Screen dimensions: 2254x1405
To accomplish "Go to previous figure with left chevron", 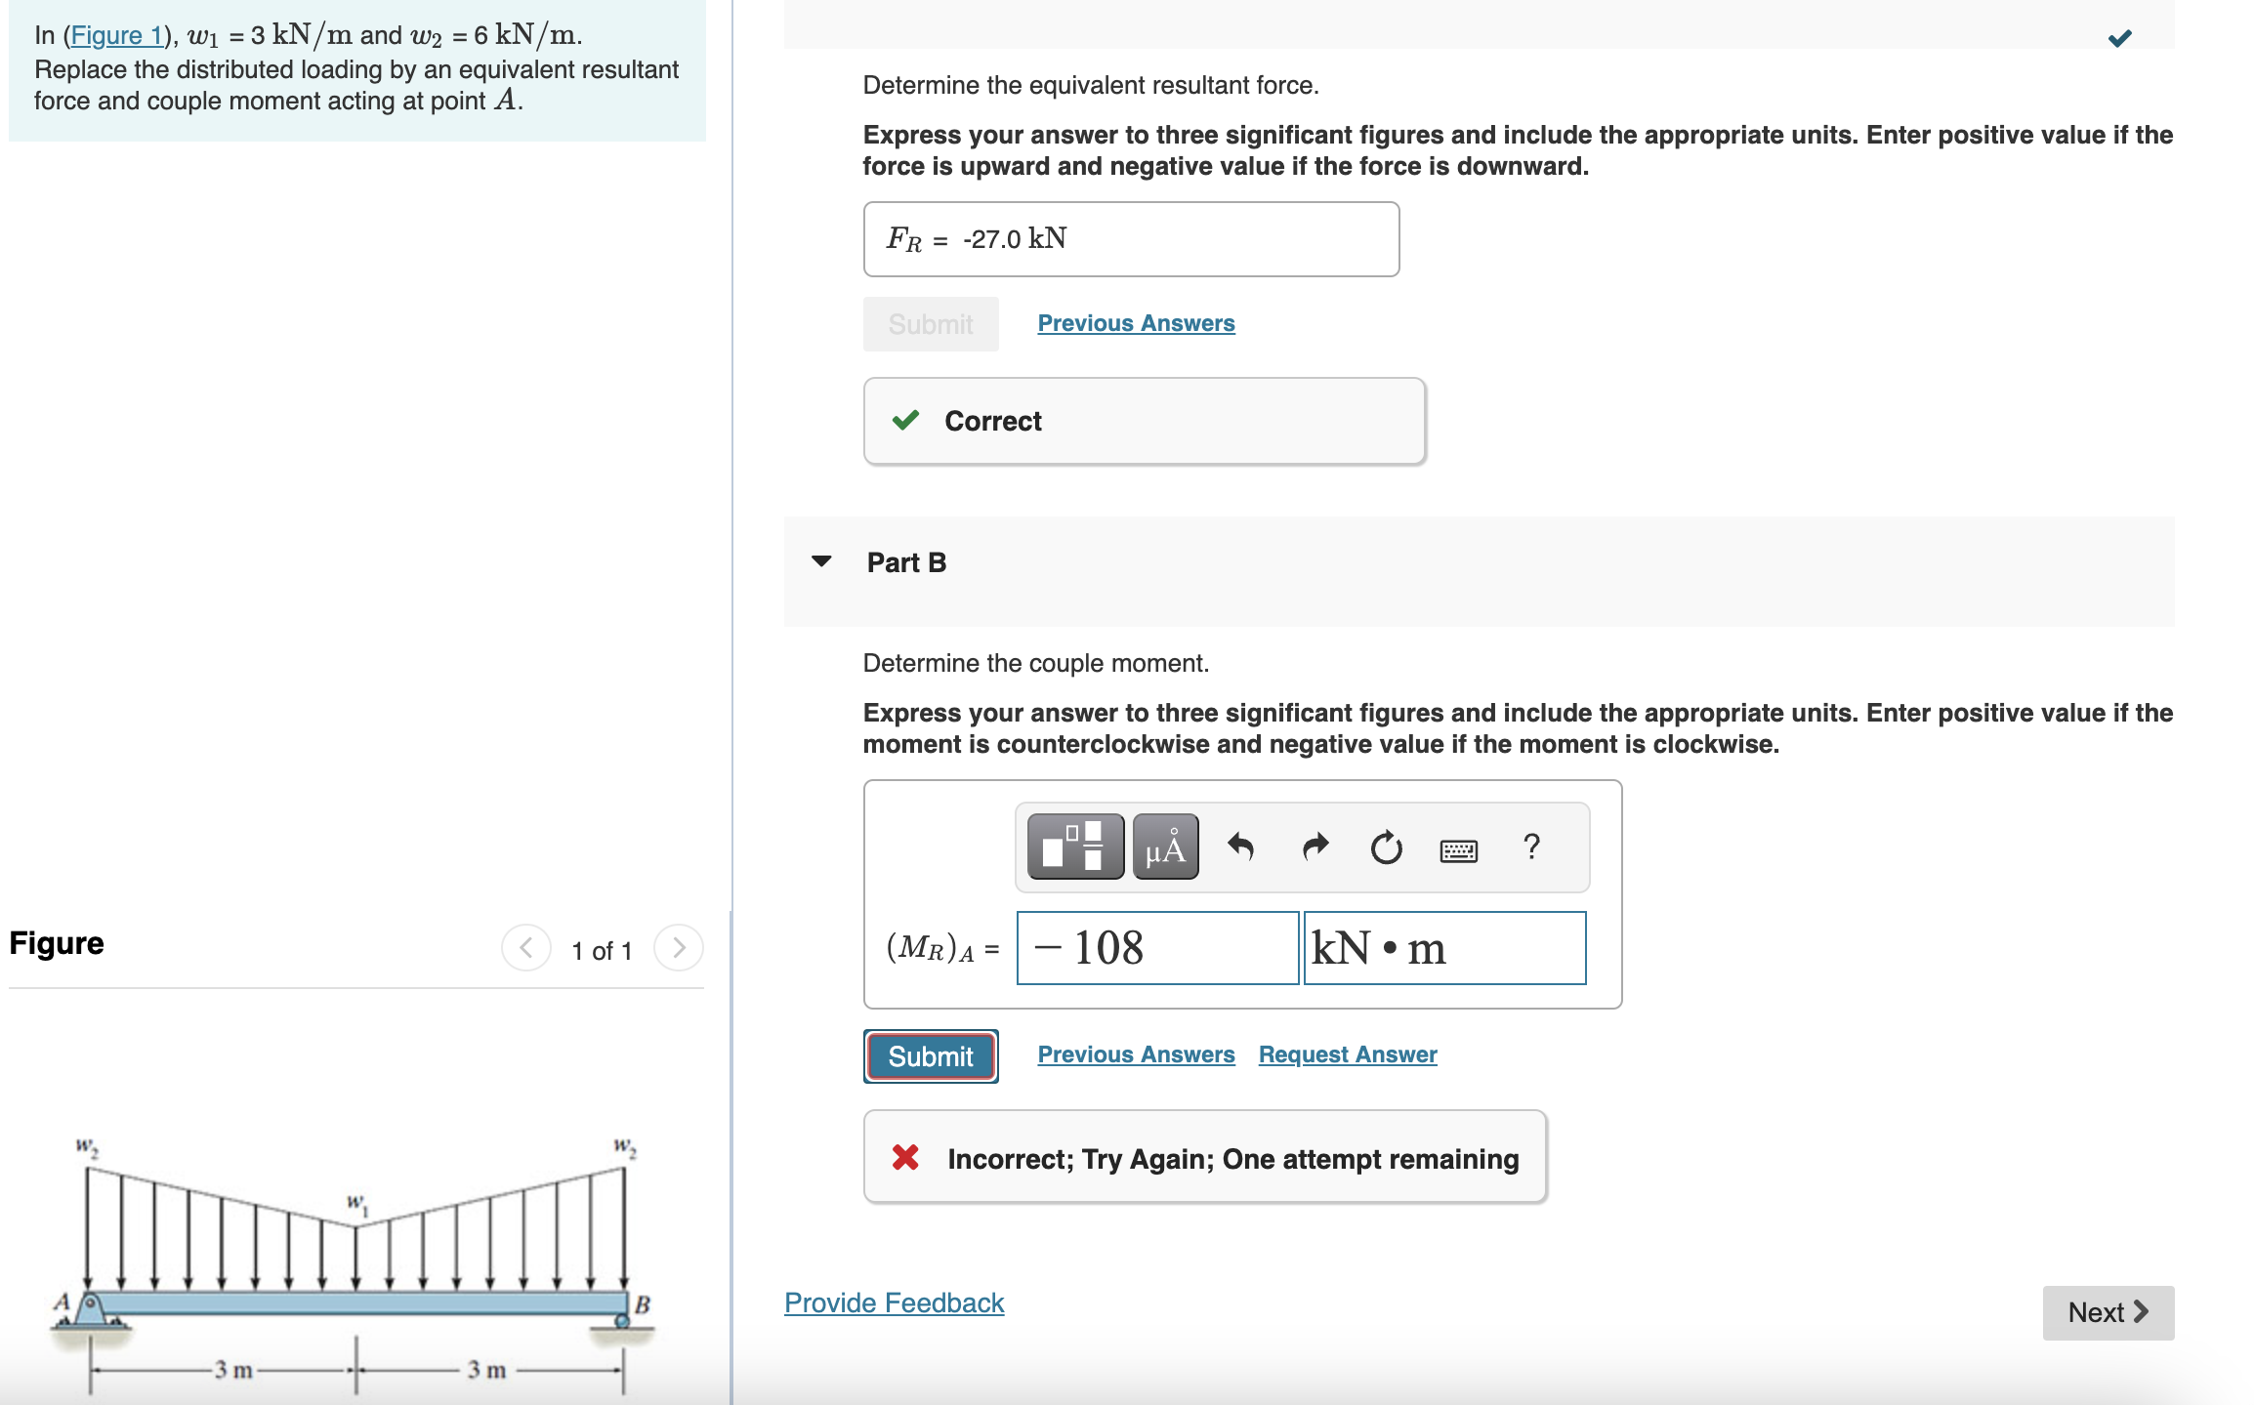I will pyautogui.click(x=526, y=948).
